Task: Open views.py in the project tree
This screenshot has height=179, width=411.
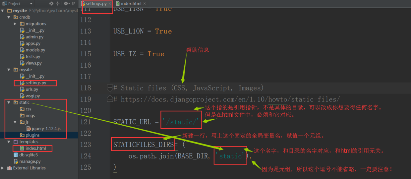Action: [31, 63]
